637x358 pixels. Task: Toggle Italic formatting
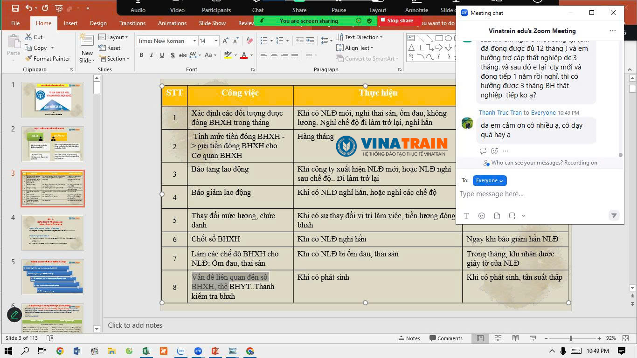click(152, 55)
